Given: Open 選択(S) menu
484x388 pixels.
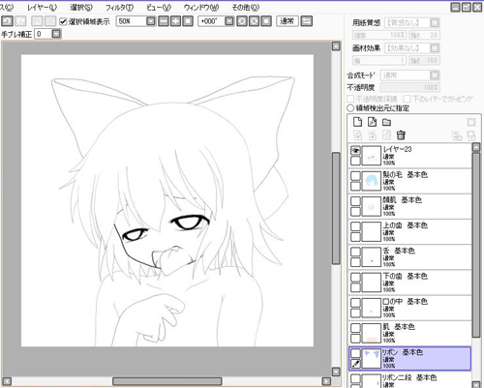Looking at the screenshot, I should (81, 7).
